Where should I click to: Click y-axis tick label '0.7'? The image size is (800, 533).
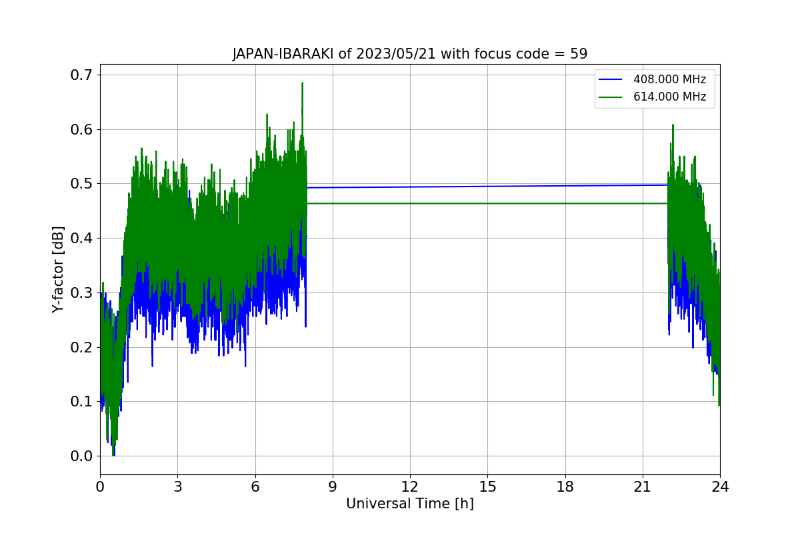(x=82, y=75)
